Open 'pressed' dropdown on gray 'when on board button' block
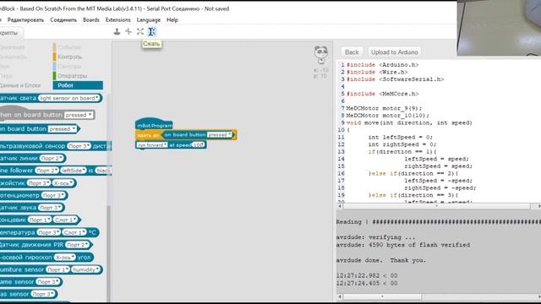This screenshot has height=304, width=541. [79, 115]
